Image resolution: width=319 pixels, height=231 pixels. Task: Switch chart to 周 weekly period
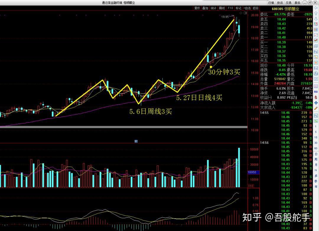[316, 159]
